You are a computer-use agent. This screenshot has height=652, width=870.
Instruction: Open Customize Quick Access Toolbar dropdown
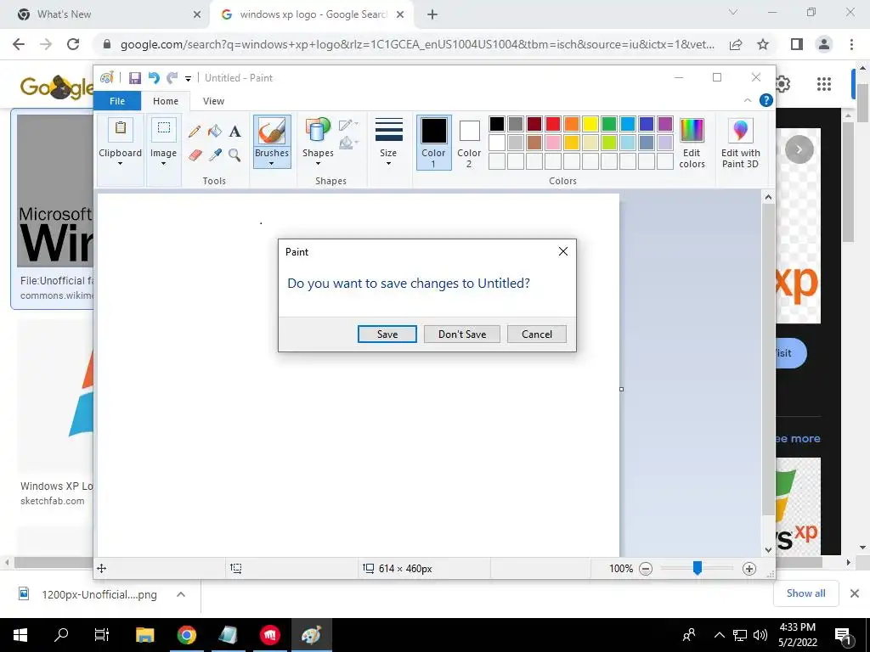(188, 79)
